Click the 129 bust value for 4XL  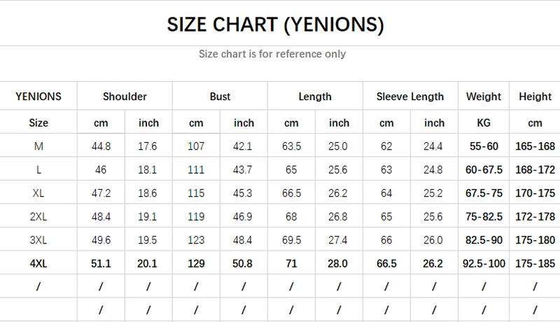tap(196, 263)
